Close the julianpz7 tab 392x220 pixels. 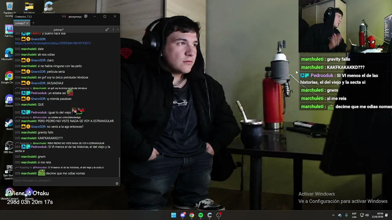point(27,23)
